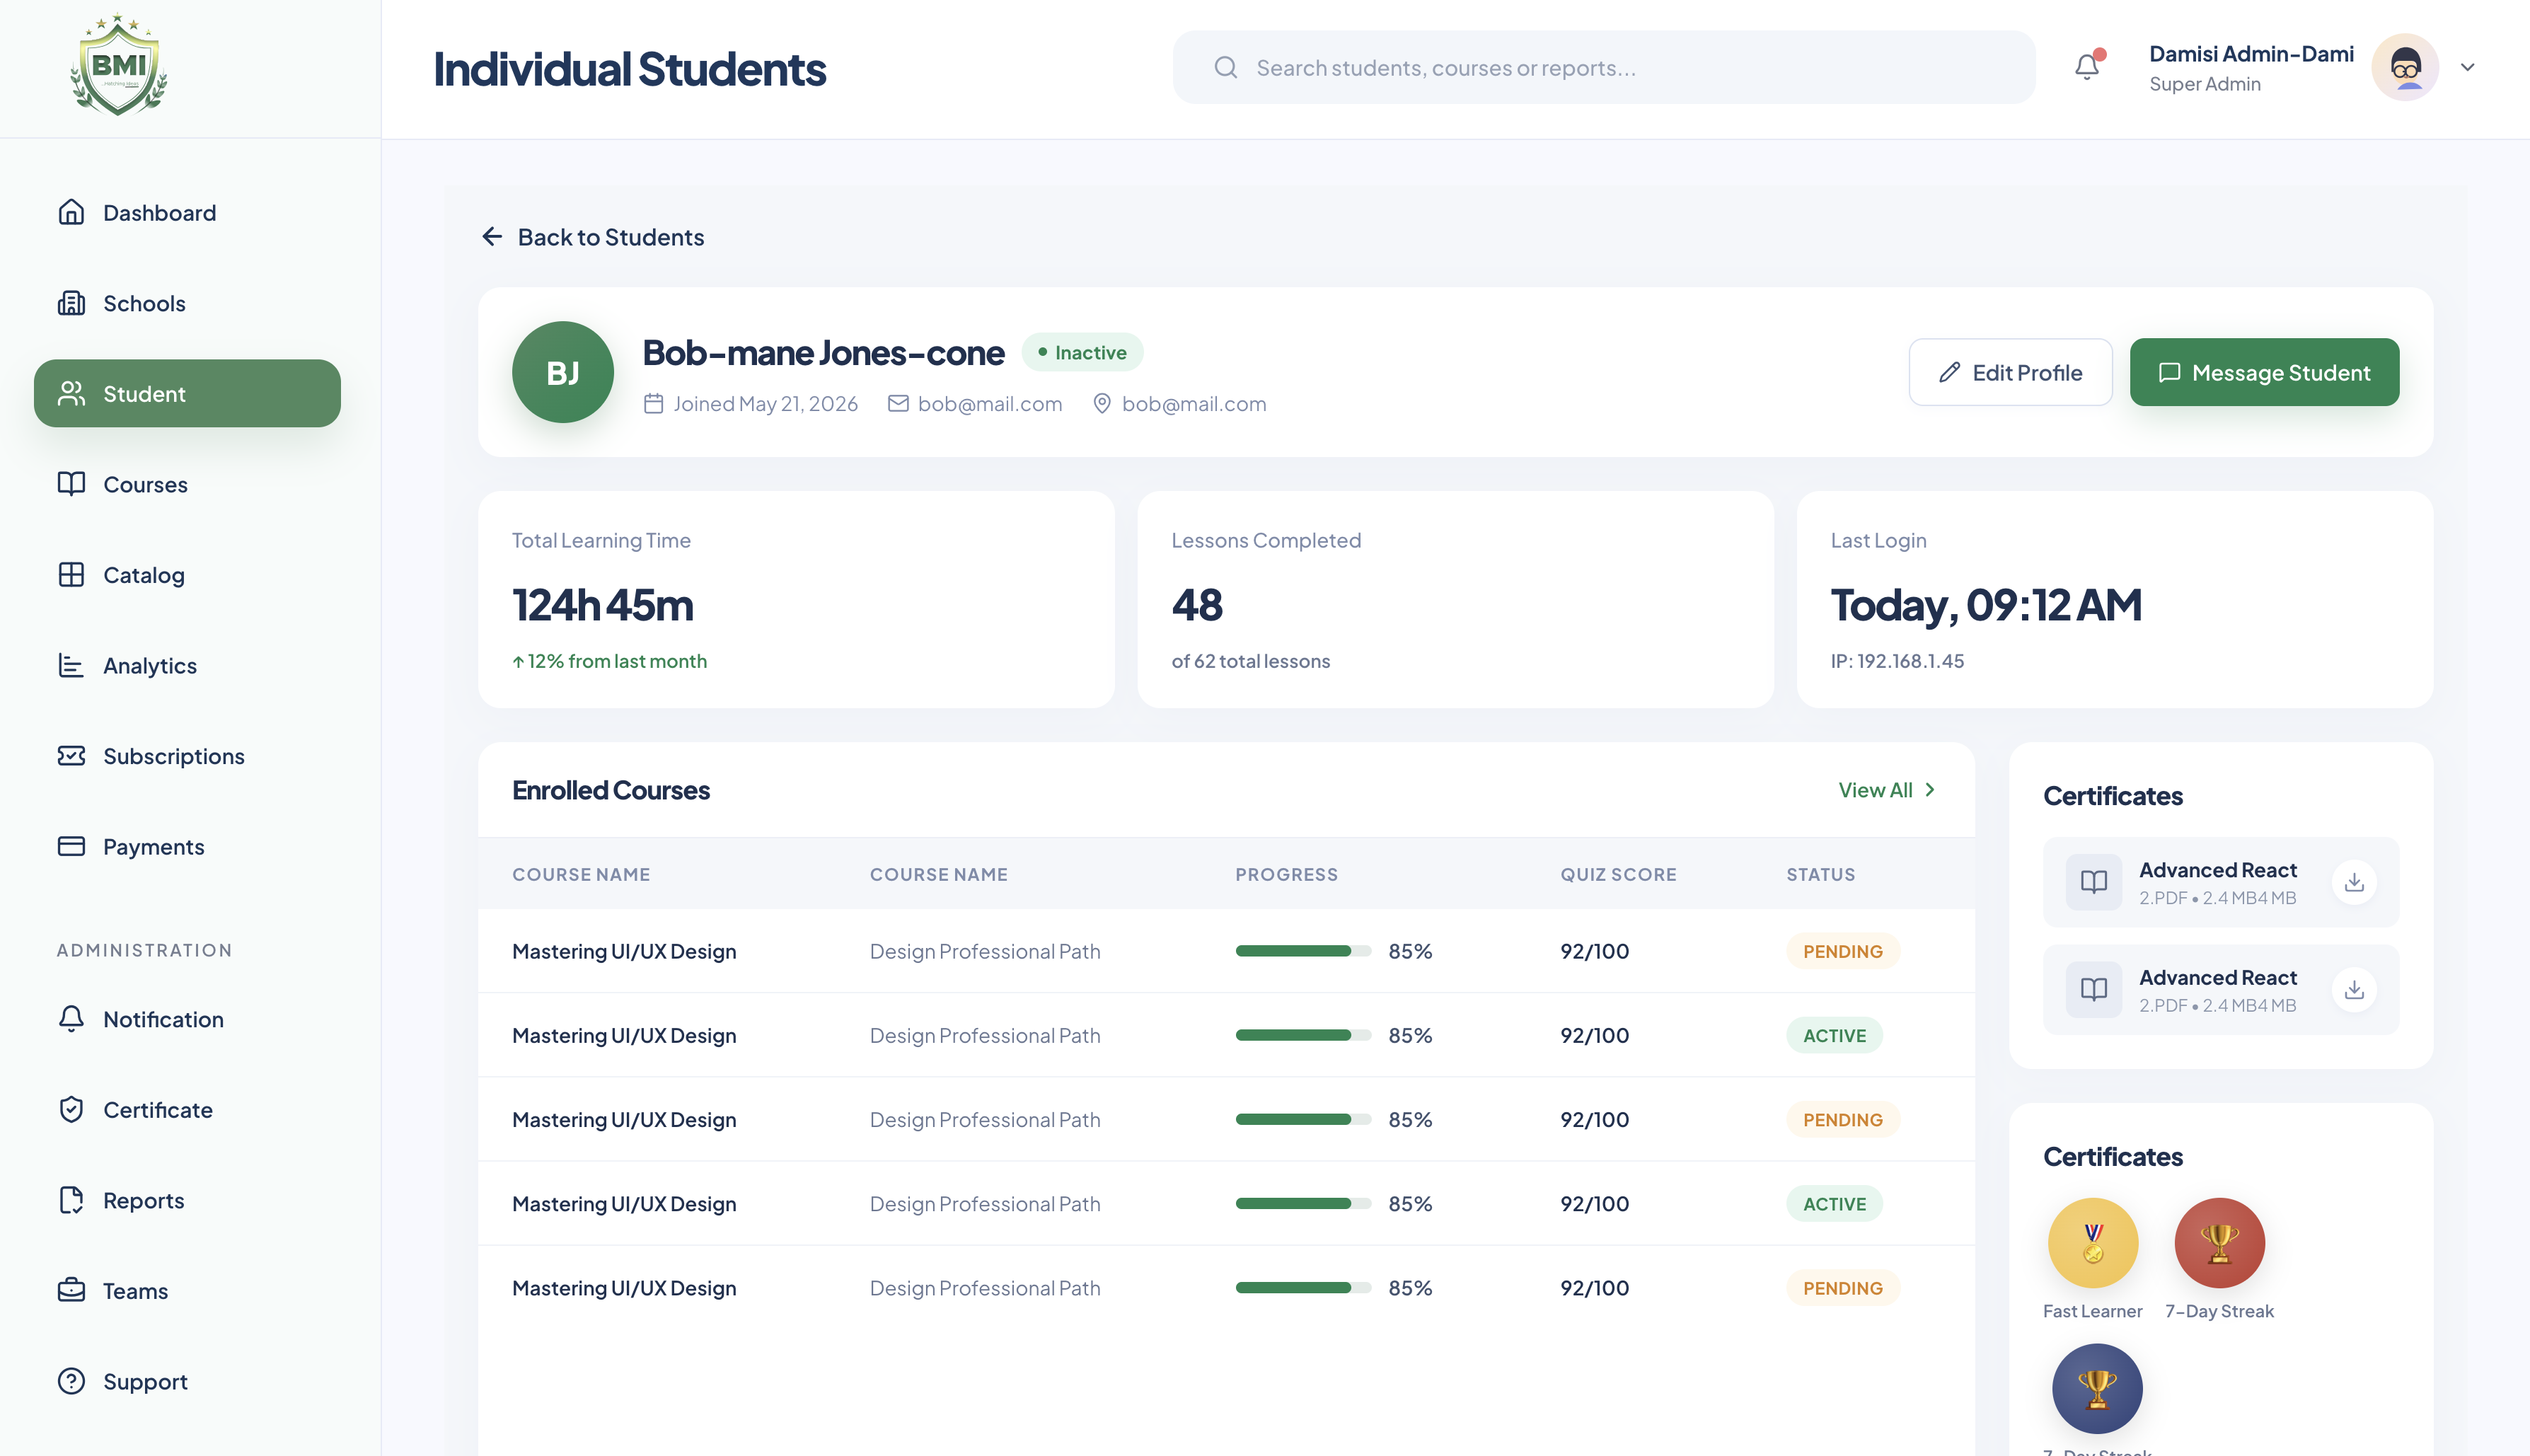Click the Message Student button
The width and height of the screenshot is (2530, 1456).
(2264, 372)
